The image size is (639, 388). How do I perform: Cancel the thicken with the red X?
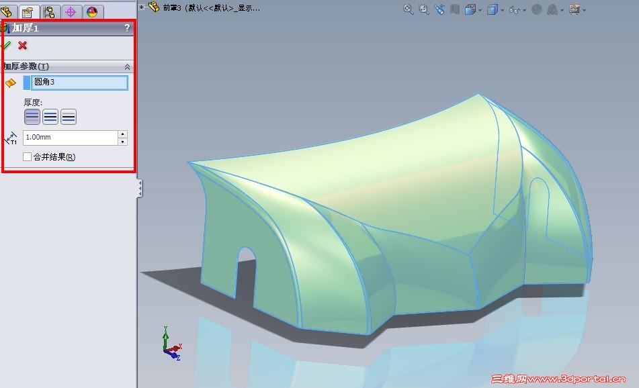tap(22, 45)
